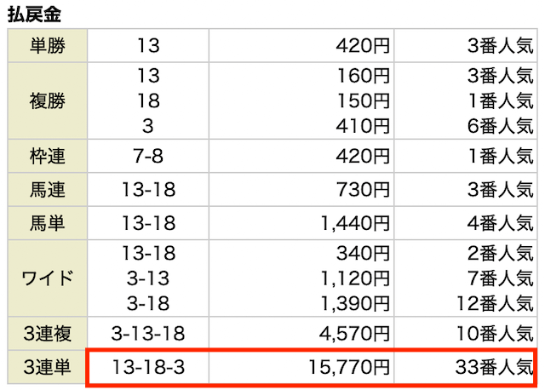The image size is (545, 390).
Task: Select the 馬単 row label
Action: click(x=48, y=223)
